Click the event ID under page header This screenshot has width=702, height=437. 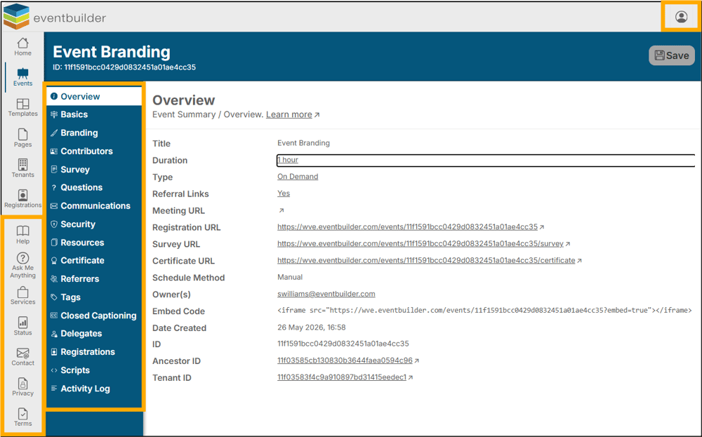point(124,67)
